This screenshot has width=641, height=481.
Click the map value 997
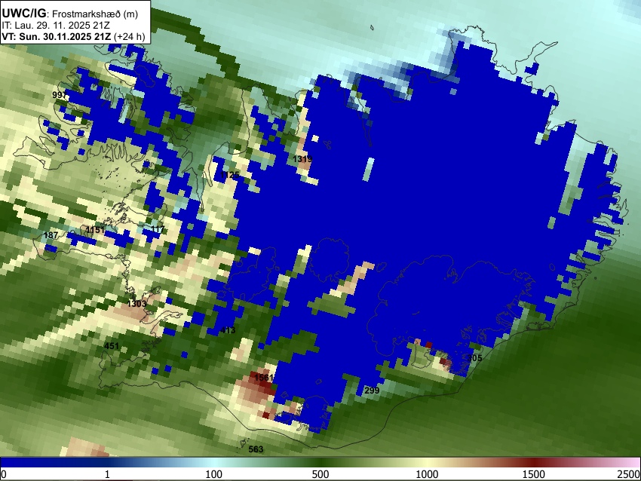click(x=60, y=95)
